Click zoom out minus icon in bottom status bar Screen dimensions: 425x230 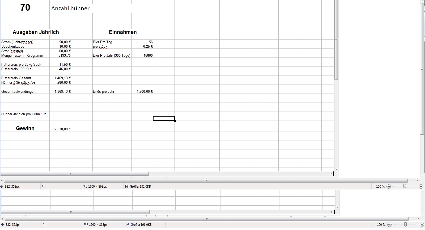(389, 225)
